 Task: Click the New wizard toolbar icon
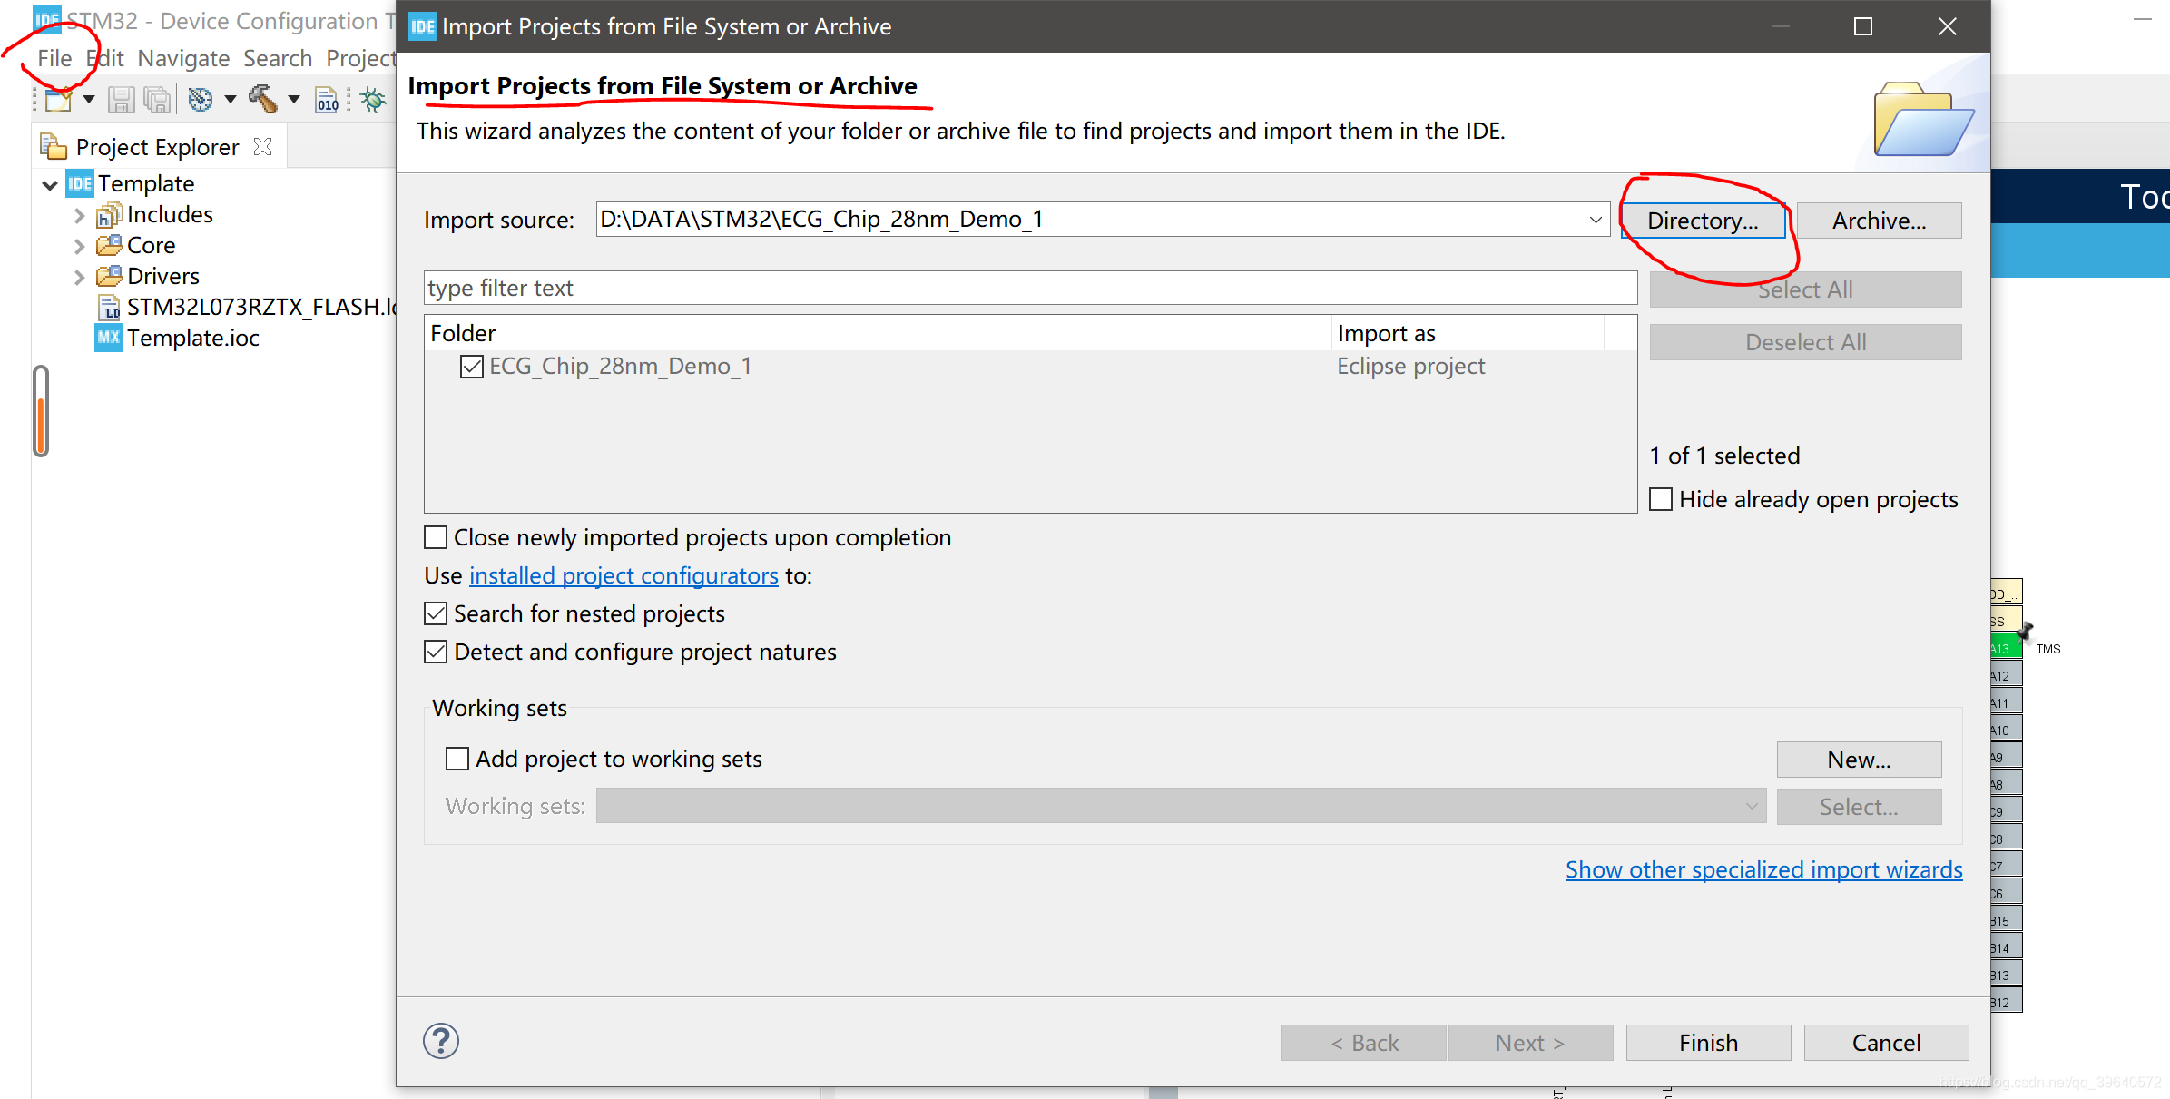pyautogui.click(x=58, y=100)
